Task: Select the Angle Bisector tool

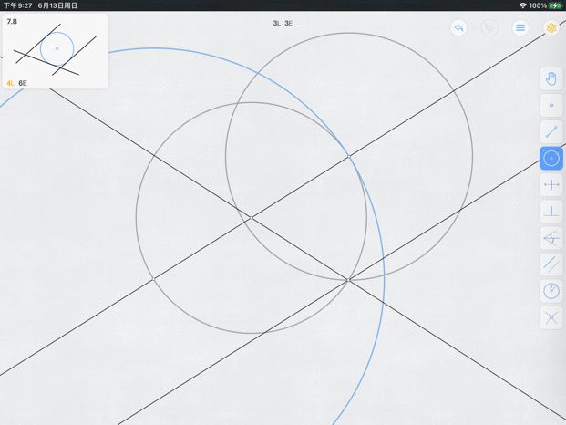Action: pos(551,238)
